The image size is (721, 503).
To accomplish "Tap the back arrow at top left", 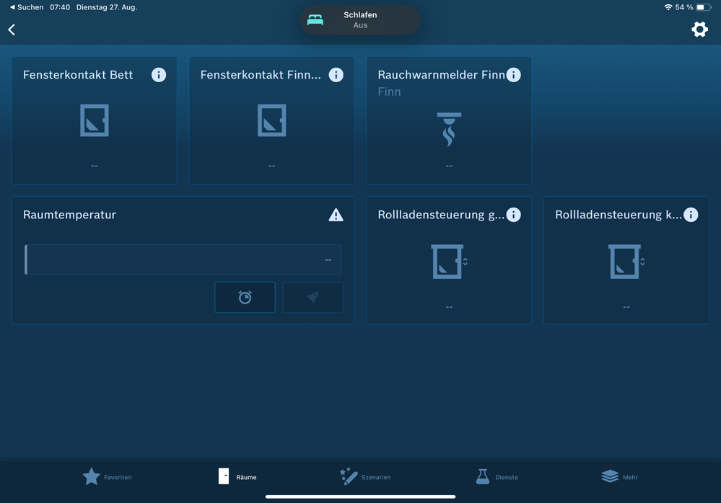I will tap(12, 30).
